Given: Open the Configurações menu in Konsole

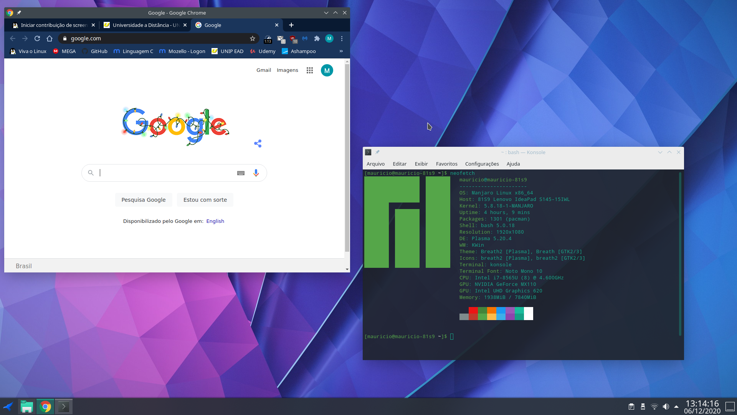Looking at the screenshot, I should 482,164.
